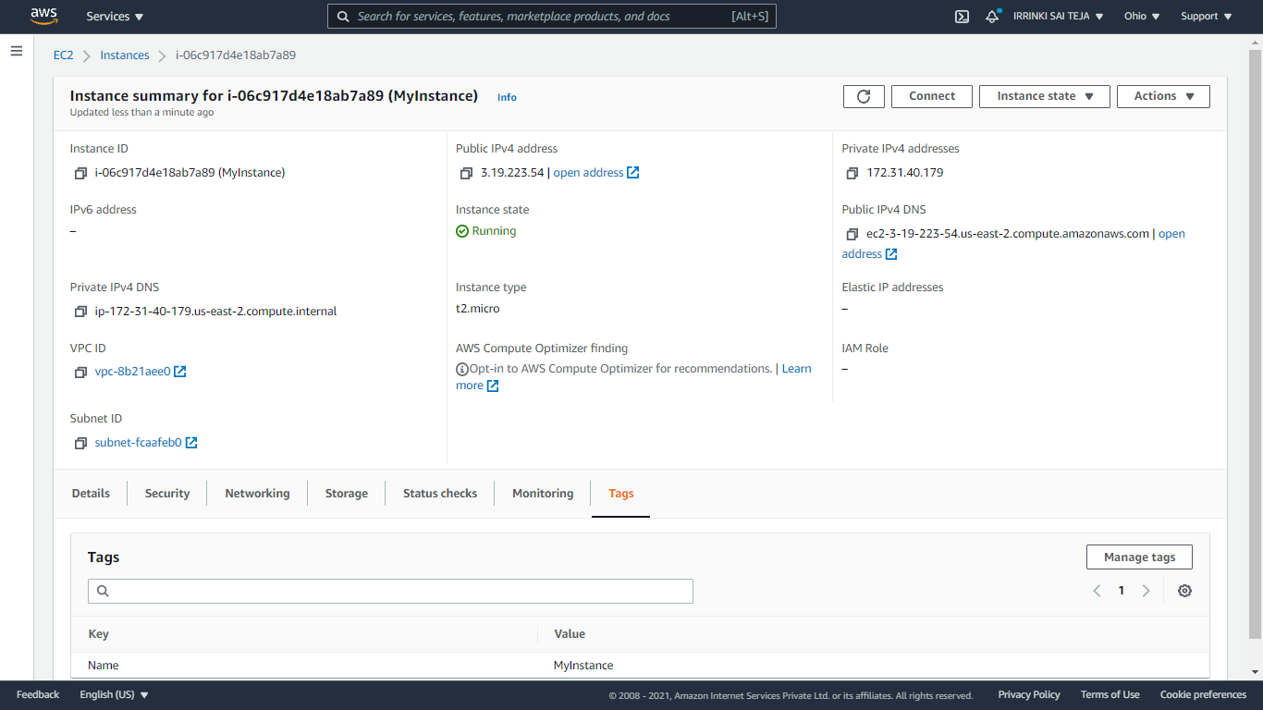Click the Compute Optimizer info icon
Image resolution: width=1263 pixels, height=710 pixels.
coord(462,369)
